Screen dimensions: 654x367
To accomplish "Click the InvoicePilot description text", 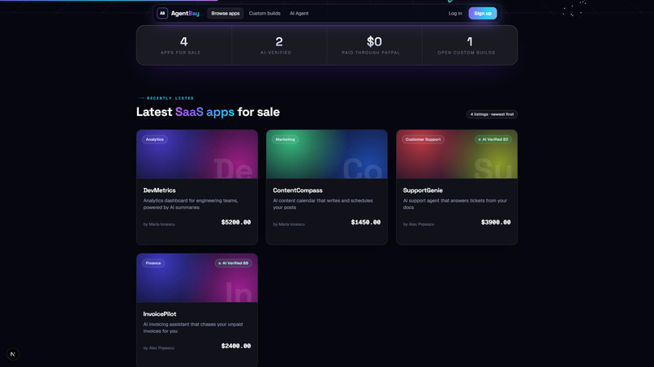I will (192, 328).
